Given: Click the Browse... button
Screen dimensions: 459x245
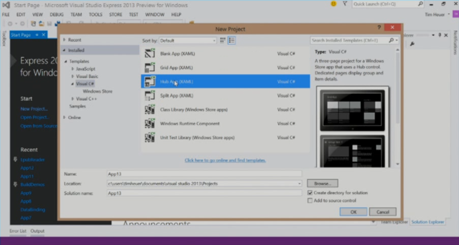Looking at the screenshot, I should pos(322,183).
